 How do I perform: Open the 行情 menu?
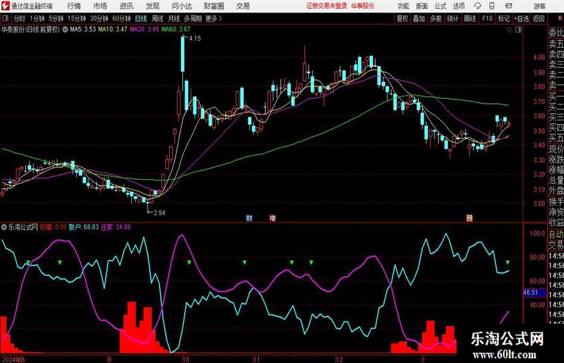click(74, 6)
